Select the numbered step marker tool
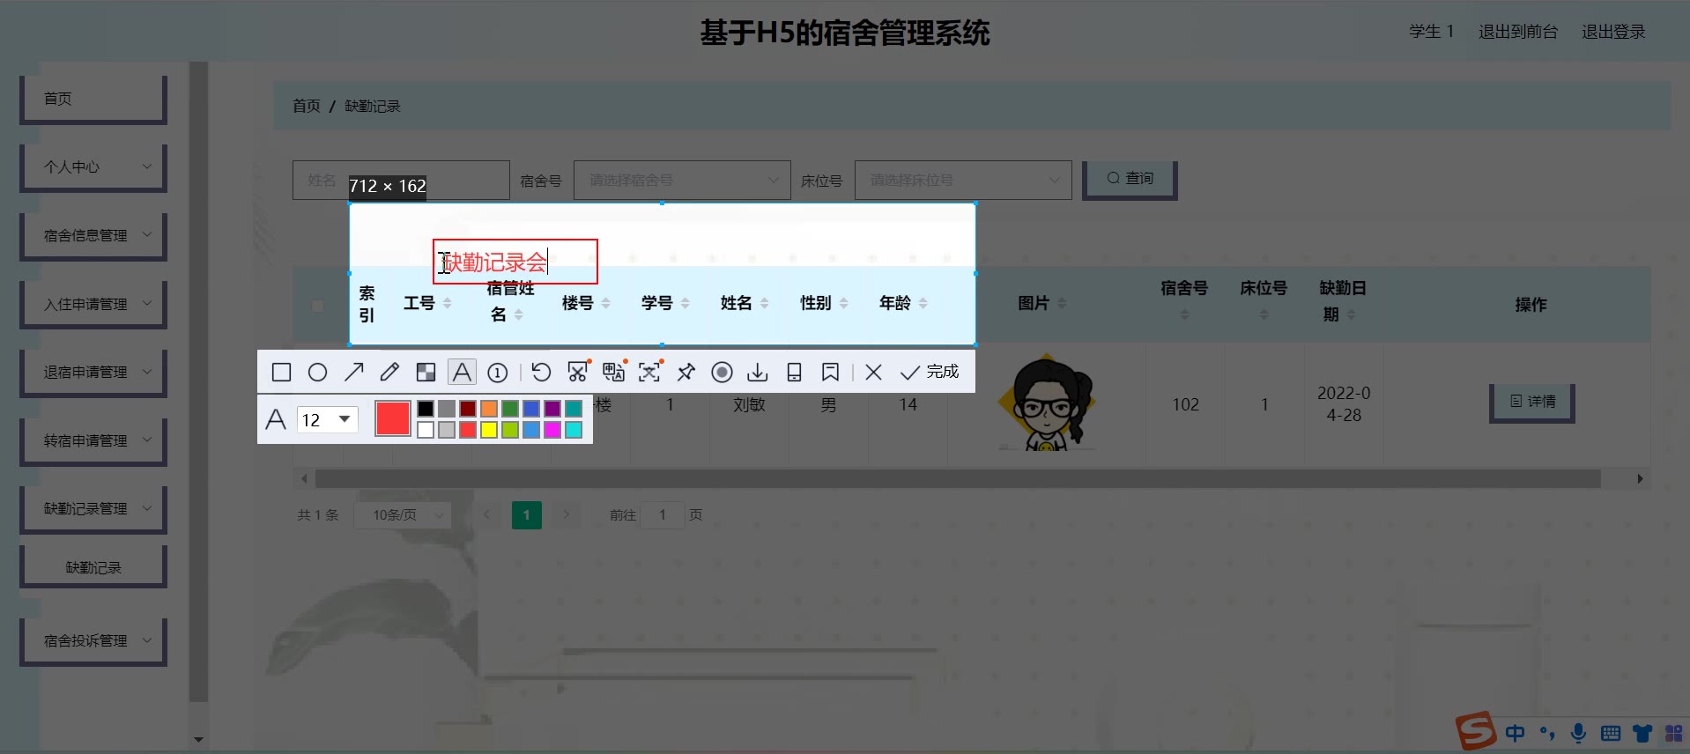Viewport: 1690px width, 754px height. [x=498, y=373]
